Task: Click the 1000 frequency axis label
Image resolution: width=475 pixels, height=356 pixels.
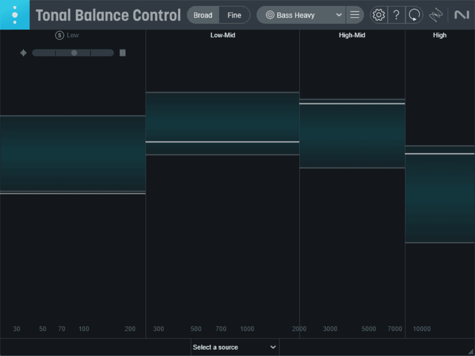Action: tap(247, 329)
